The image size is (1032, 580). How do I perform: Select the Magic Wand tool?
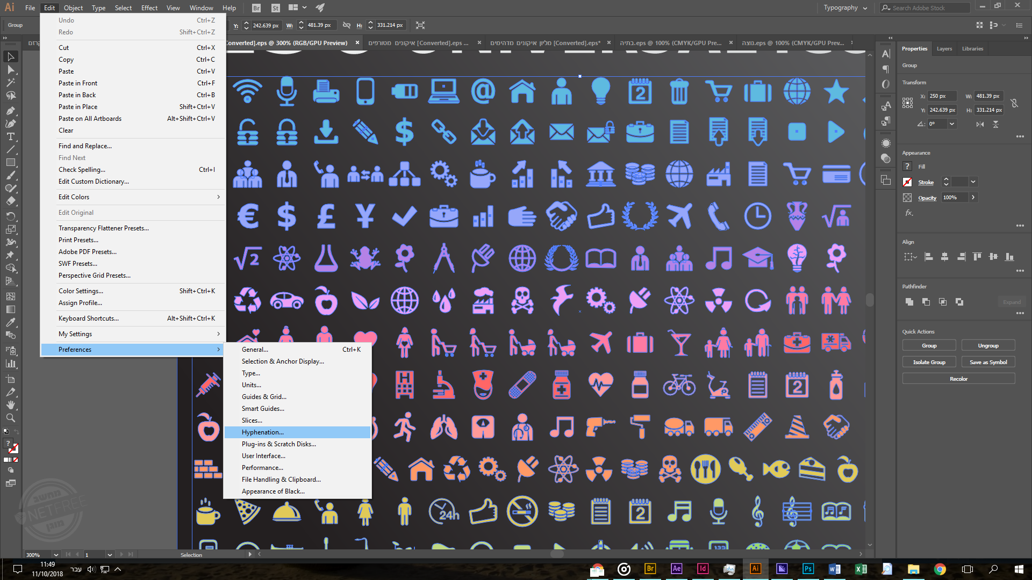(11, 83)
